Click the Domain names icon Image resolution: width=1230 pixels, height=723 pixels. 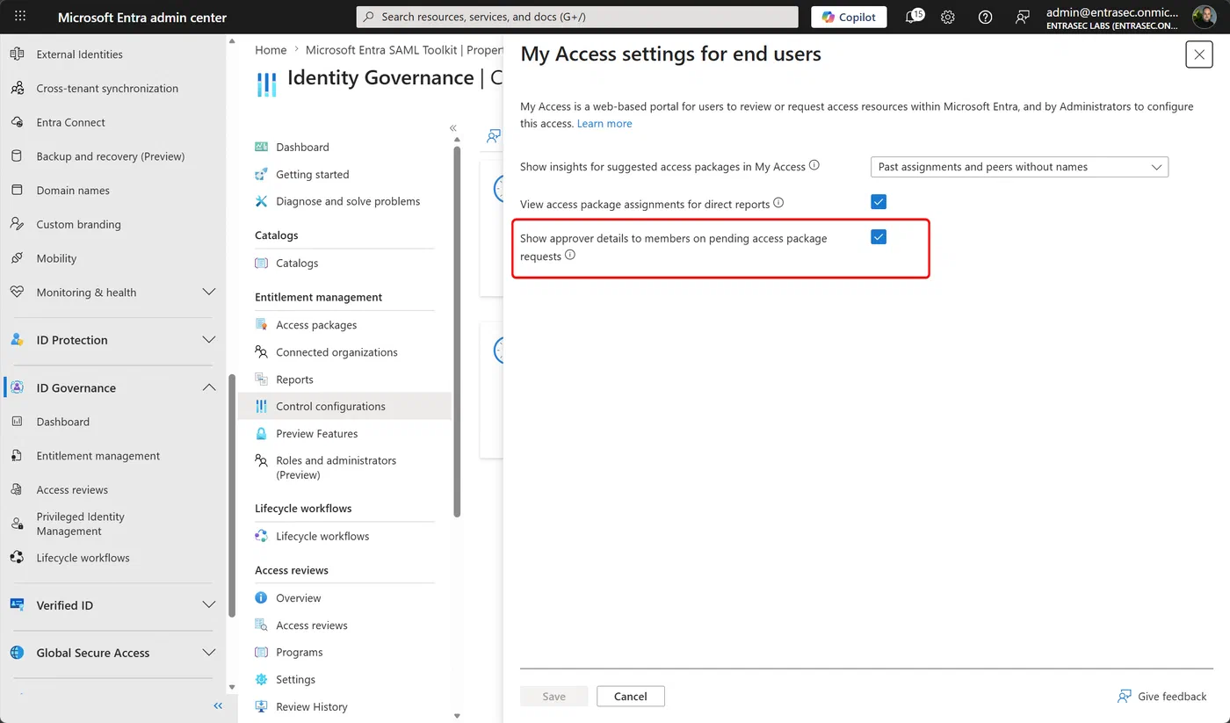tap(17, 191)
